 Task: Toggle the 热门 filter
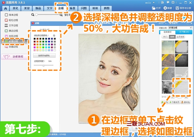coord(165,37)
